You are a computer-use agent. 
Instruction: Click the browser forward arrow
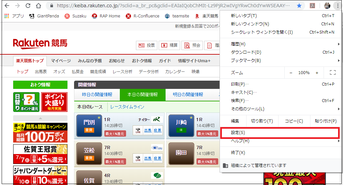pos(17,6)
